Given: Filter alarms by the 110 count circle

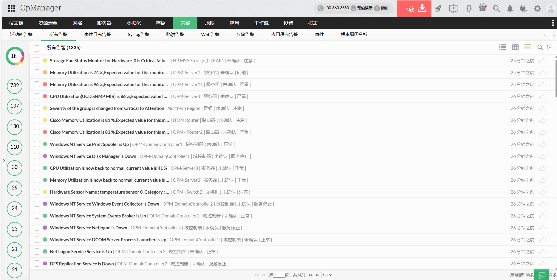Looking at the screenshot, I should point(15,147).
